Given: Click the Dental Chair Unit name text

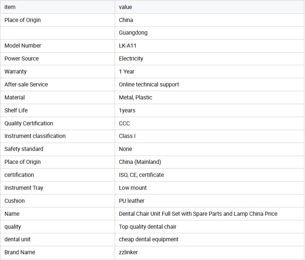Looking at the screenshot, I should (x=198, y=214).
